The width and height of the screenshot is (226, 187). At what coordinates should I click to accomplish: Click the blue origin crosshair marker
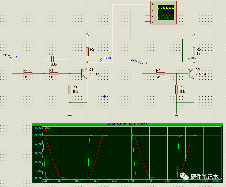click(x=104, y=96)
